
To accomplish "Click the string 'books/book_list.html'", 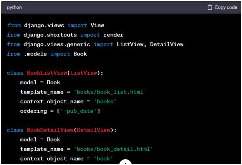I will coord(110,92).
